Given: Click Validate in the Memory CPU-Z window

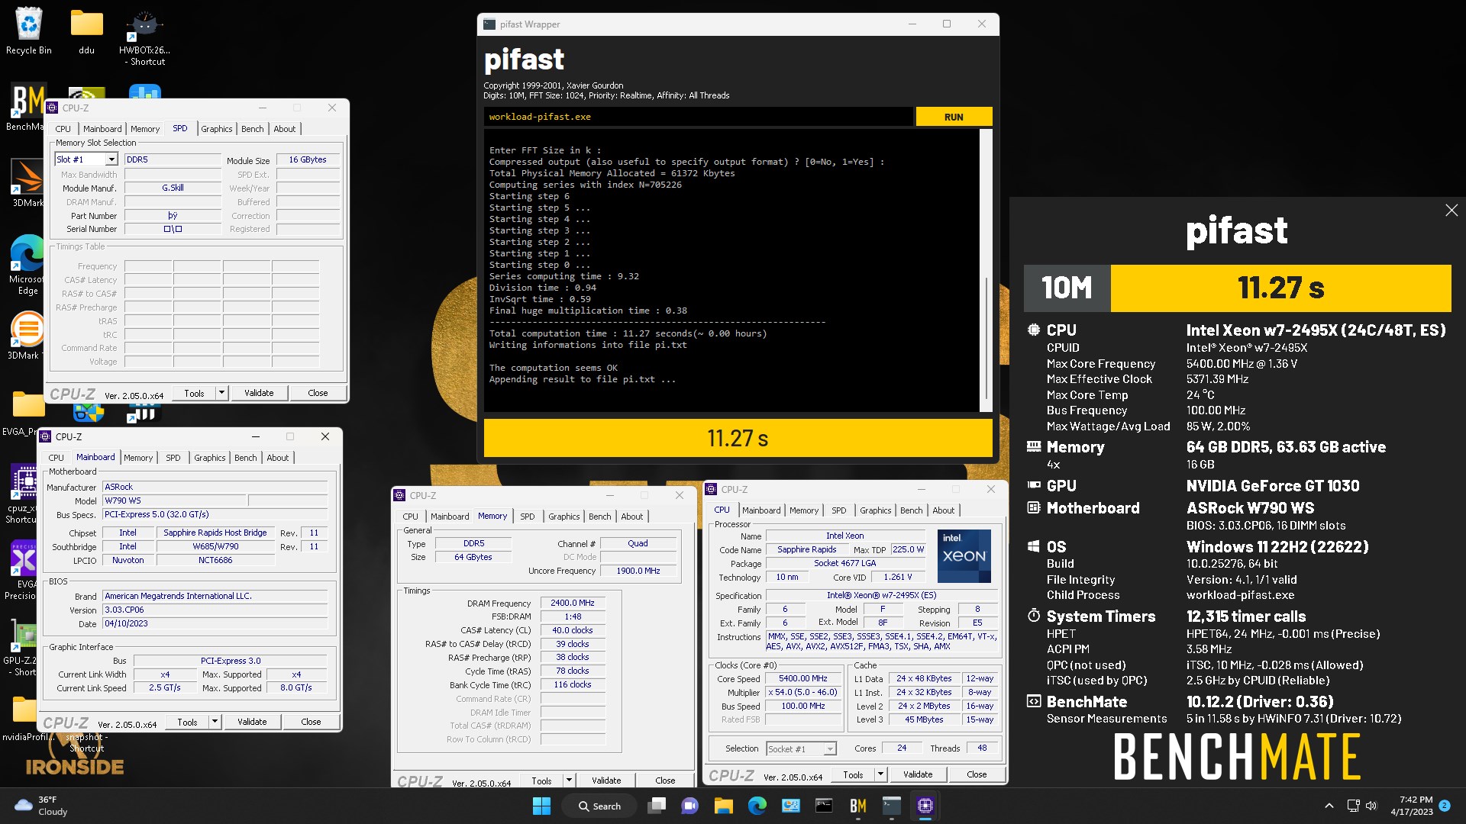Looking at the screenshot, I should pyautogui.click(x=606, y=780).
